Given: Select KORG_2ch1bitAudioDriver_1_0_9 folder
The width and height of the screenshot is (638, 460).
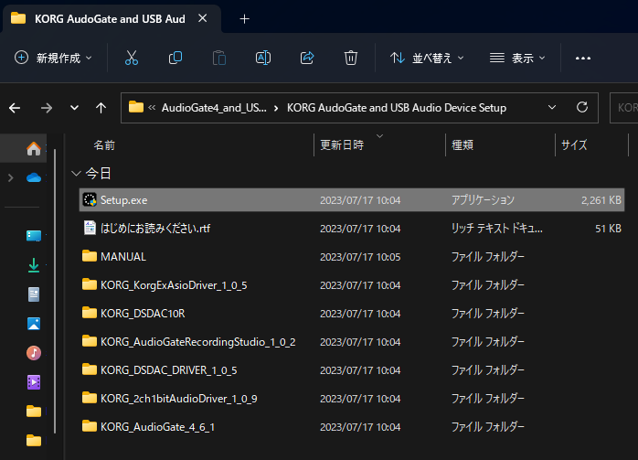Looking at the screenshot, I should 179,398.
